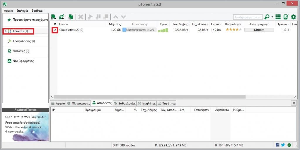300x150 pixels.
Task: Click the search web input field
Action: click(x=248, y=17)
